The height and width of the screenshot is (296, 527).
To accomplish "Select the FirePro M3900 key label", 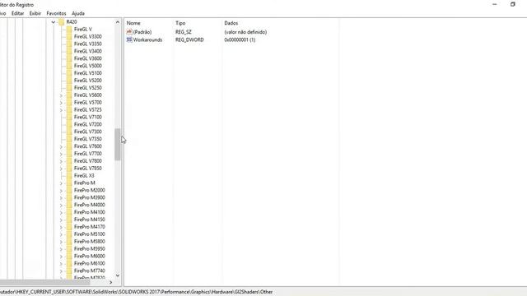I will pos(90,197).
